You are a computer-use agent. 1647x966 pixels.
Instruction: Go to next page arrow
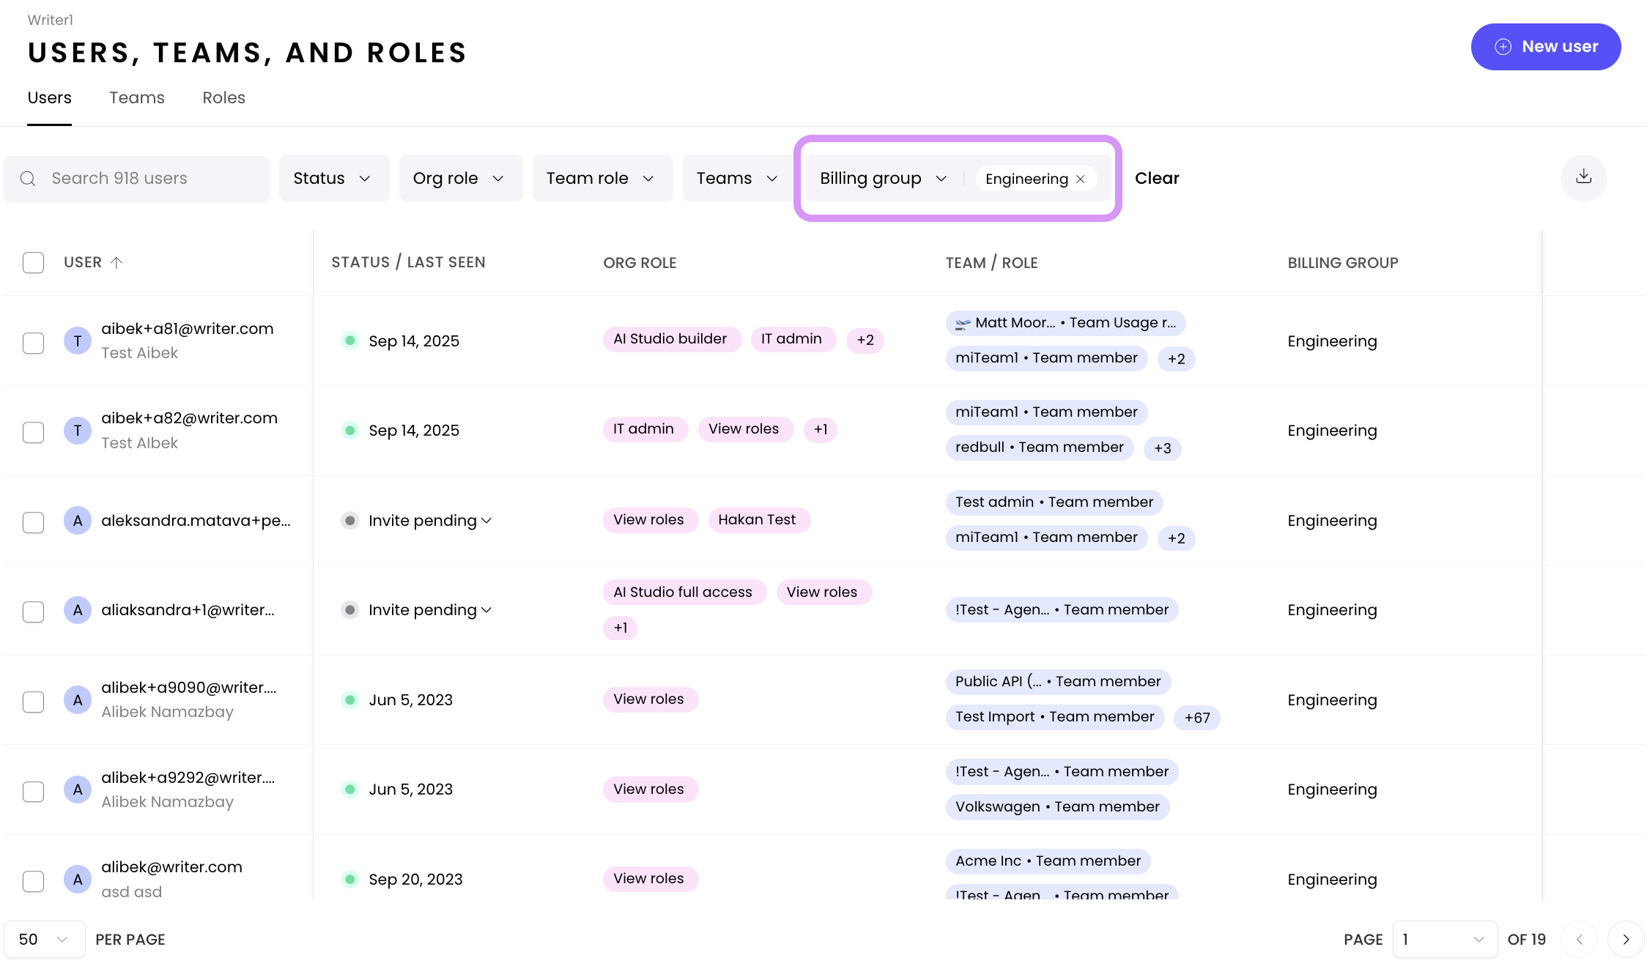tap(1625, 939)
